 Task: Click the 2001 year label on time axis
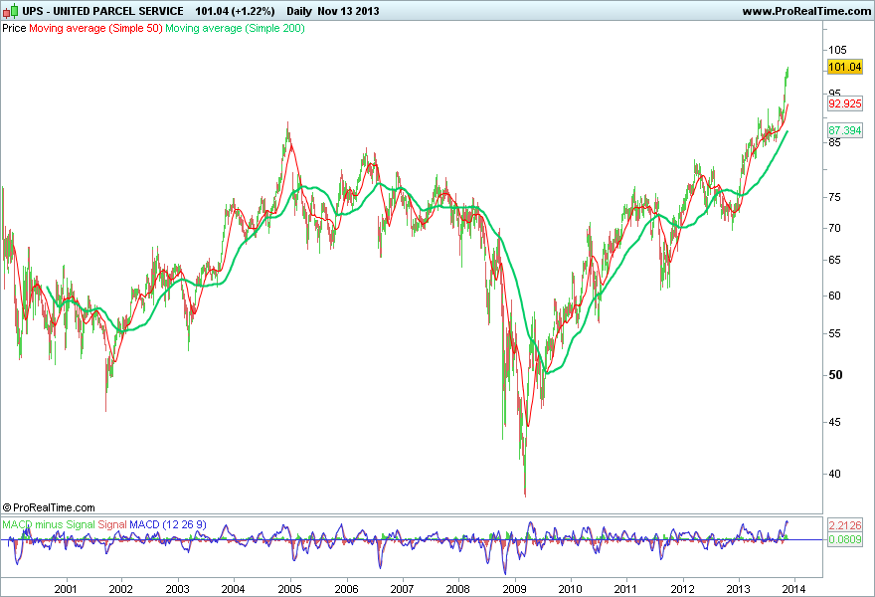click(66, 589)
